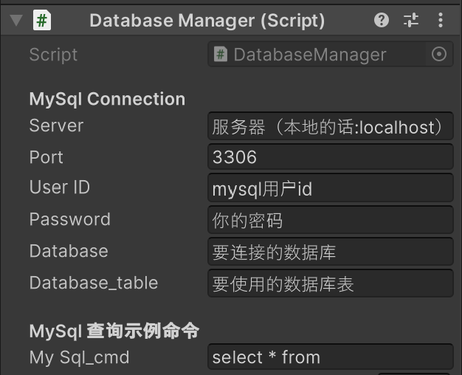The height and width of the screenshot is (375, 462).
Task: Click the My Sql_cmd query field
Action: (x=331, y=357)
